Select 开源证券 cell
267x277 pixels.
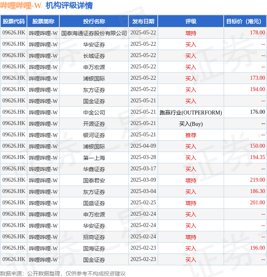(94, 124)
